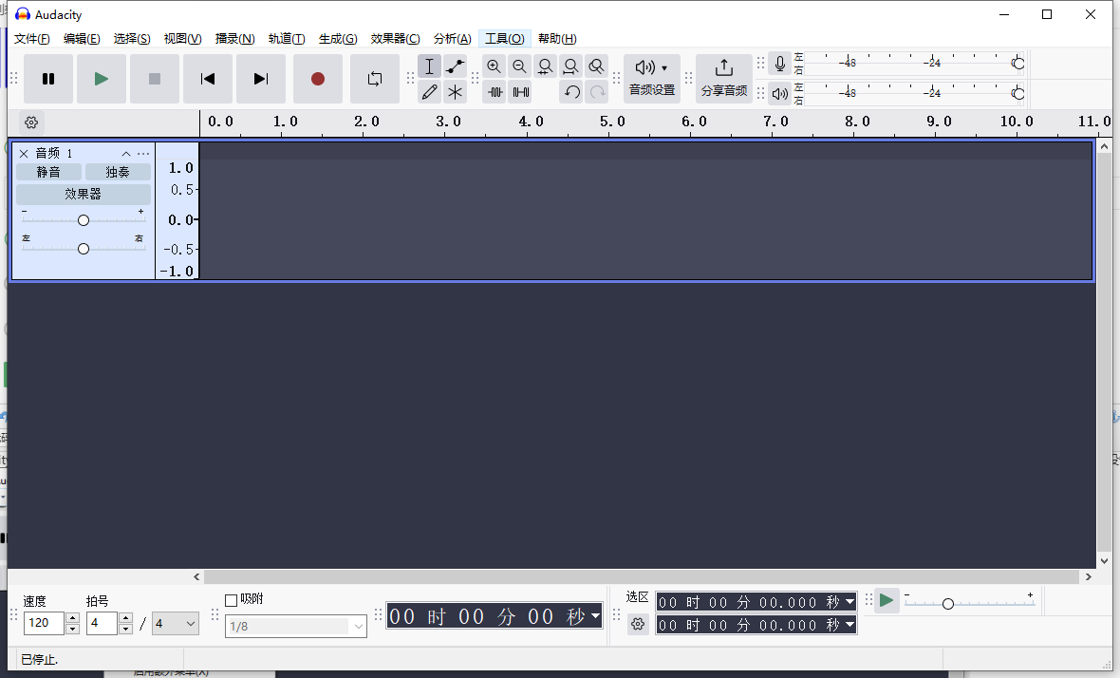Select the Selection (I-beam) tool

click(x=429, y=66)
